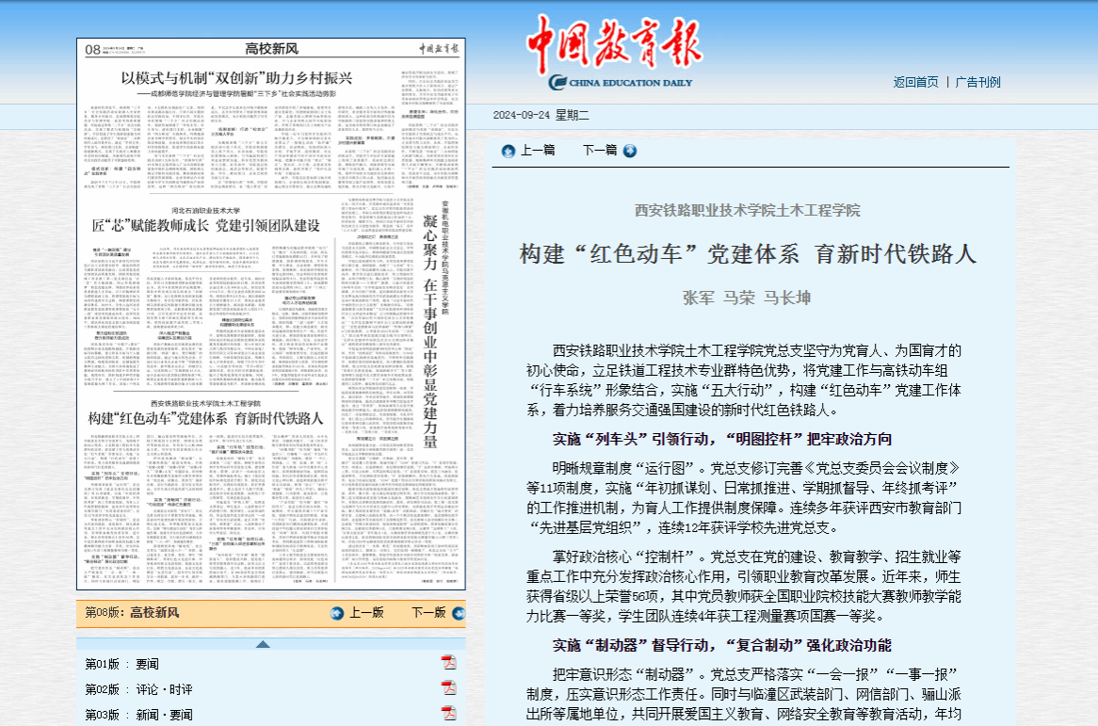Click the 下一版 text link
The image size is (1098, 726).
click(428, 613)
